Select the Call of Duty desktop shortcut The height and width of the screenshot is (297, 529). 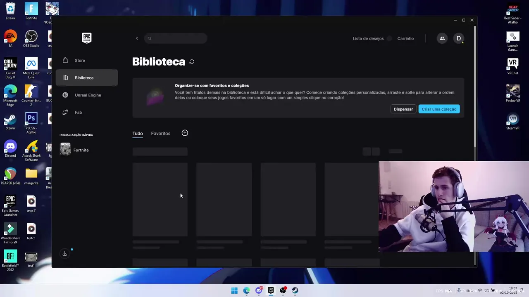click(10, 68)
